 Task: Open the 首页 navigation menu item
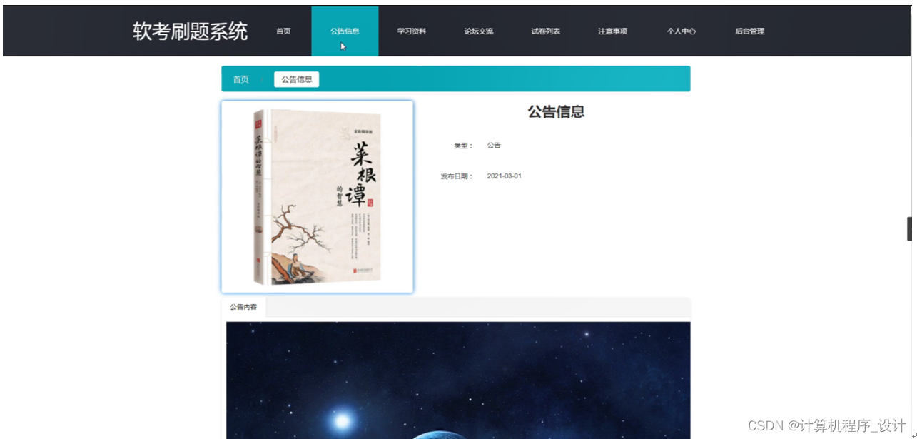click(x=283, y=31)
